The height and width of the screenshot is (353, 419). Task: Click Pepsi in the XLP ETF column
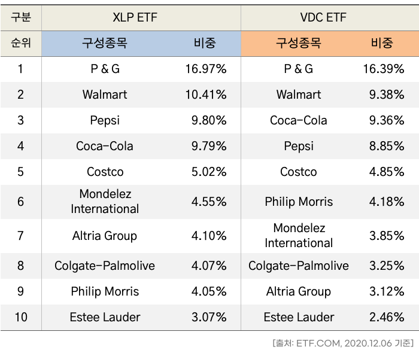pos(105,120)
